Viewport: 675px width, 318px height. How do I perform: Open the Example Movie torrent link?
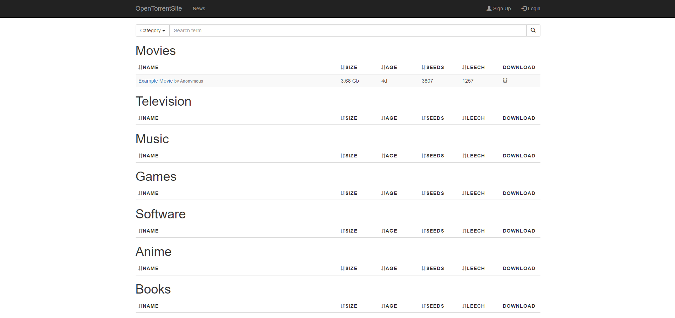point(156,81)
